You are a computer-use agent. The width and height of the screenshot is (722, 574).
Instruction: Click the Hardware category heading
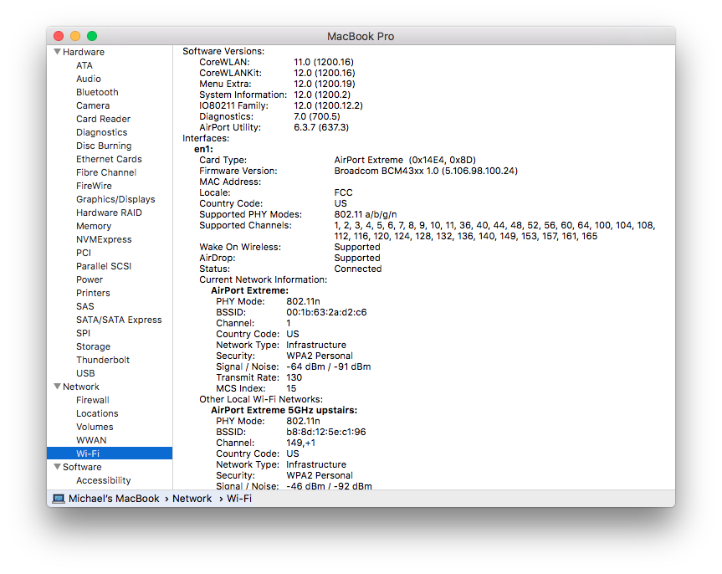pyautogui.click(x=84, y=52)
